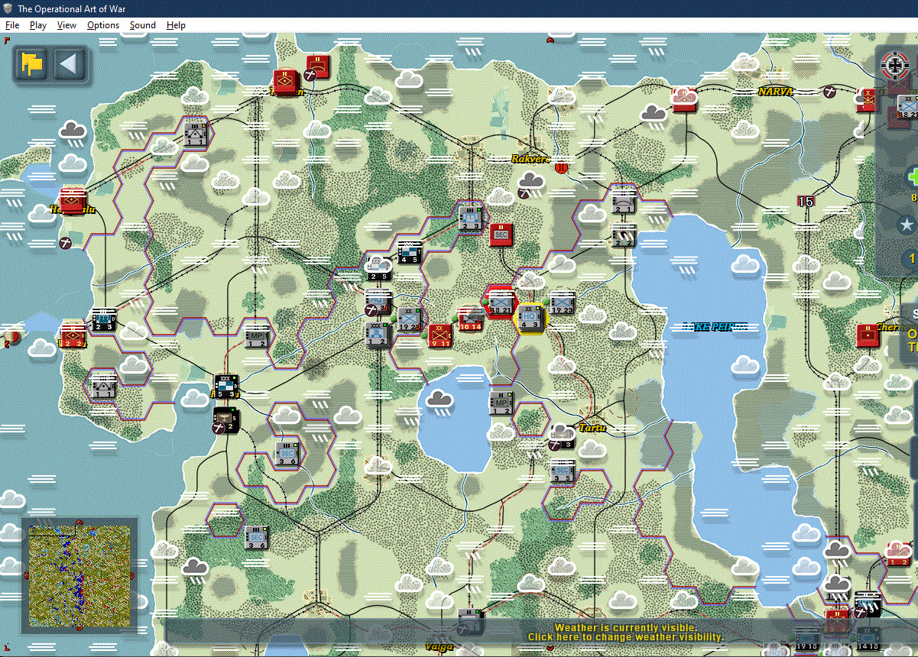Screen dimensions: 918x657
Task: Click the minimap overview thumbnail
Action: [79, 575]
